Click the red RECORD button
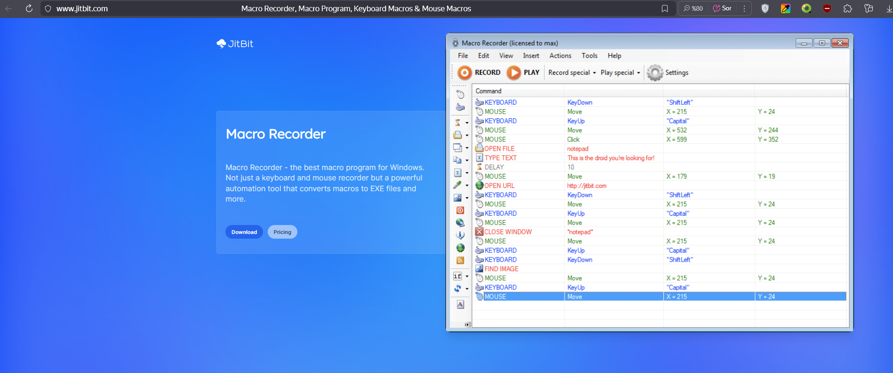The image size is (893, 373). (479, 72)
